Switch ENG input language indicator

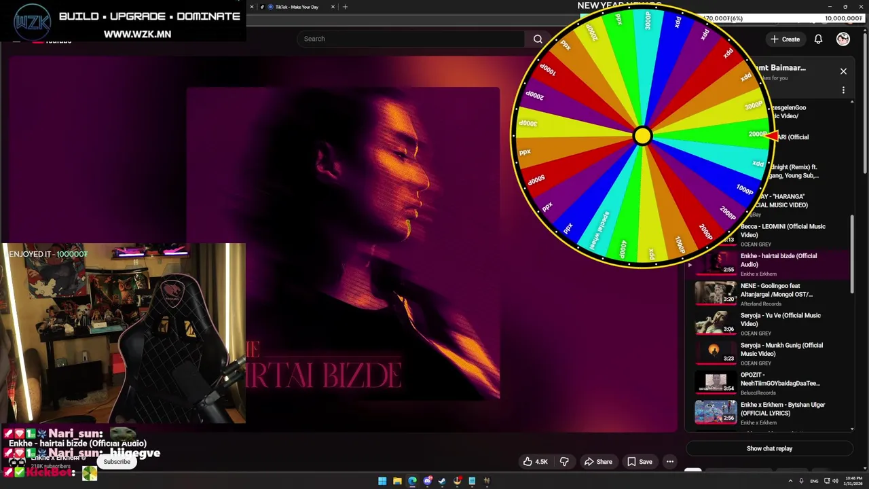click(814, 481)
